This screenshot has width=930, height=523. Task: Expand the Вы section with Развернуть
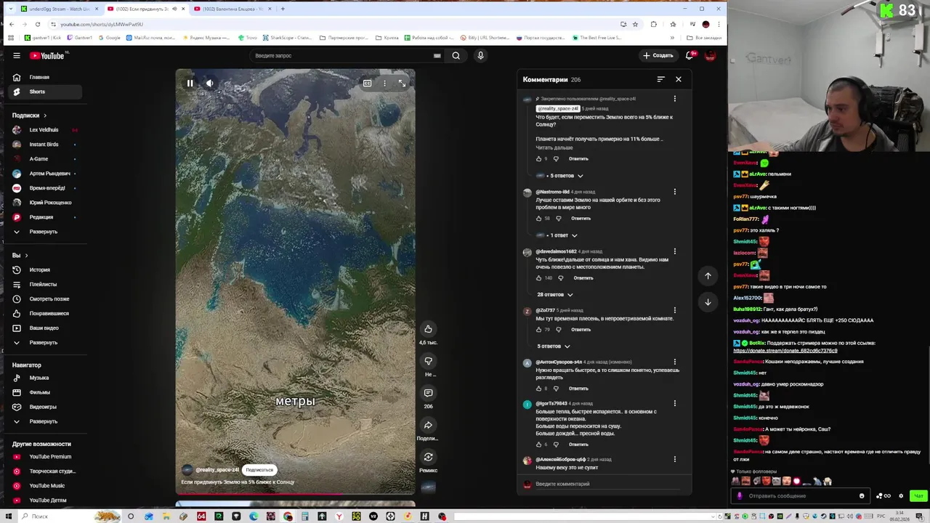[x=45, y=342]
